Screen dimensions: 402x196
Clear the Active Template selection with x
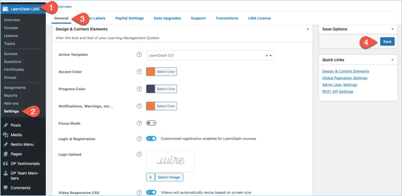tap(267, 55)
